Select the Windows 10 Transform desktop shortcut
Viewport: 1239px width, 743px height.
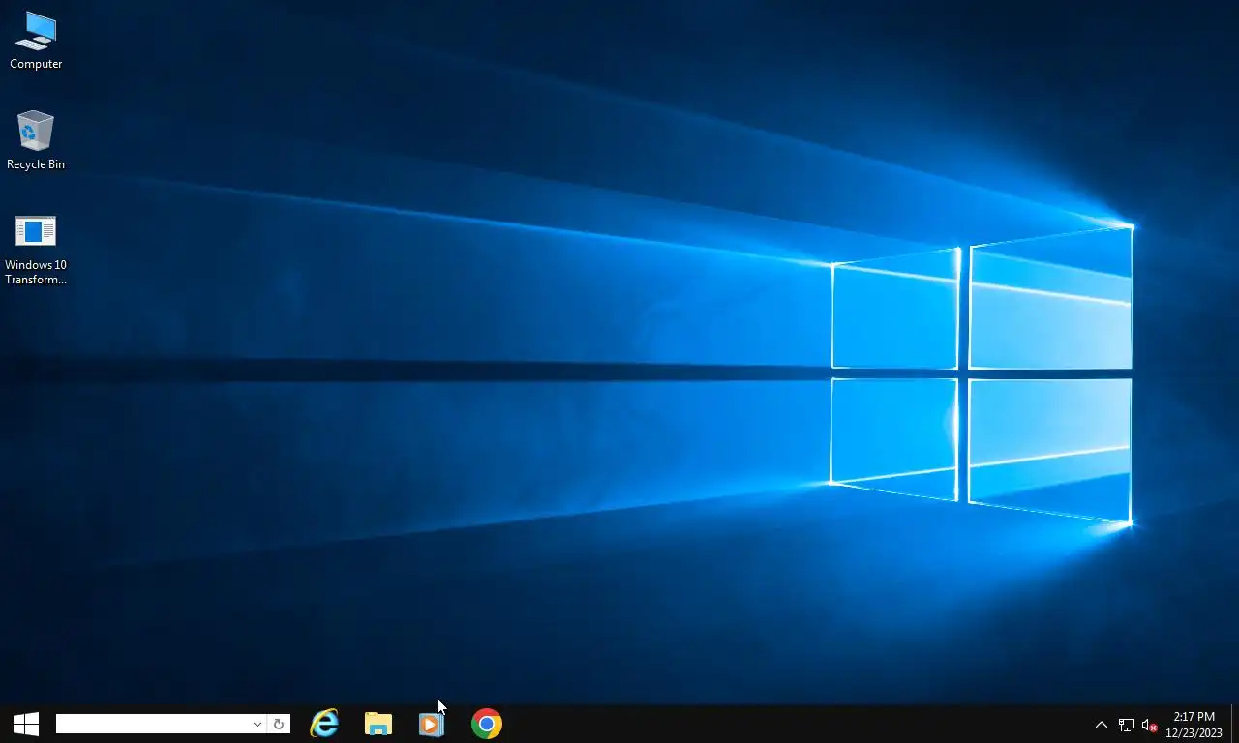36,250
